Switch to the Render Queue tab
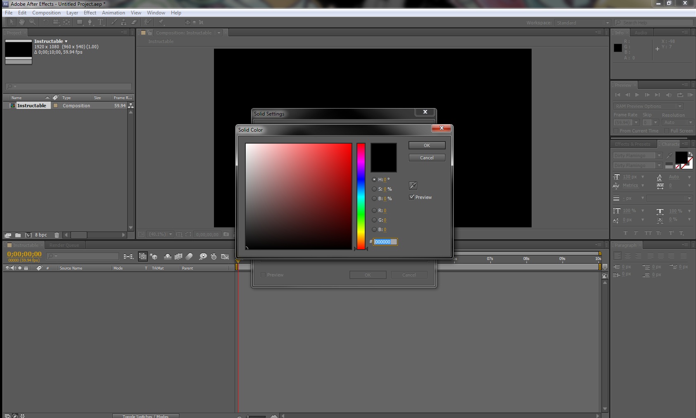This screenshot has width=696, height=418. pos(64,245)
